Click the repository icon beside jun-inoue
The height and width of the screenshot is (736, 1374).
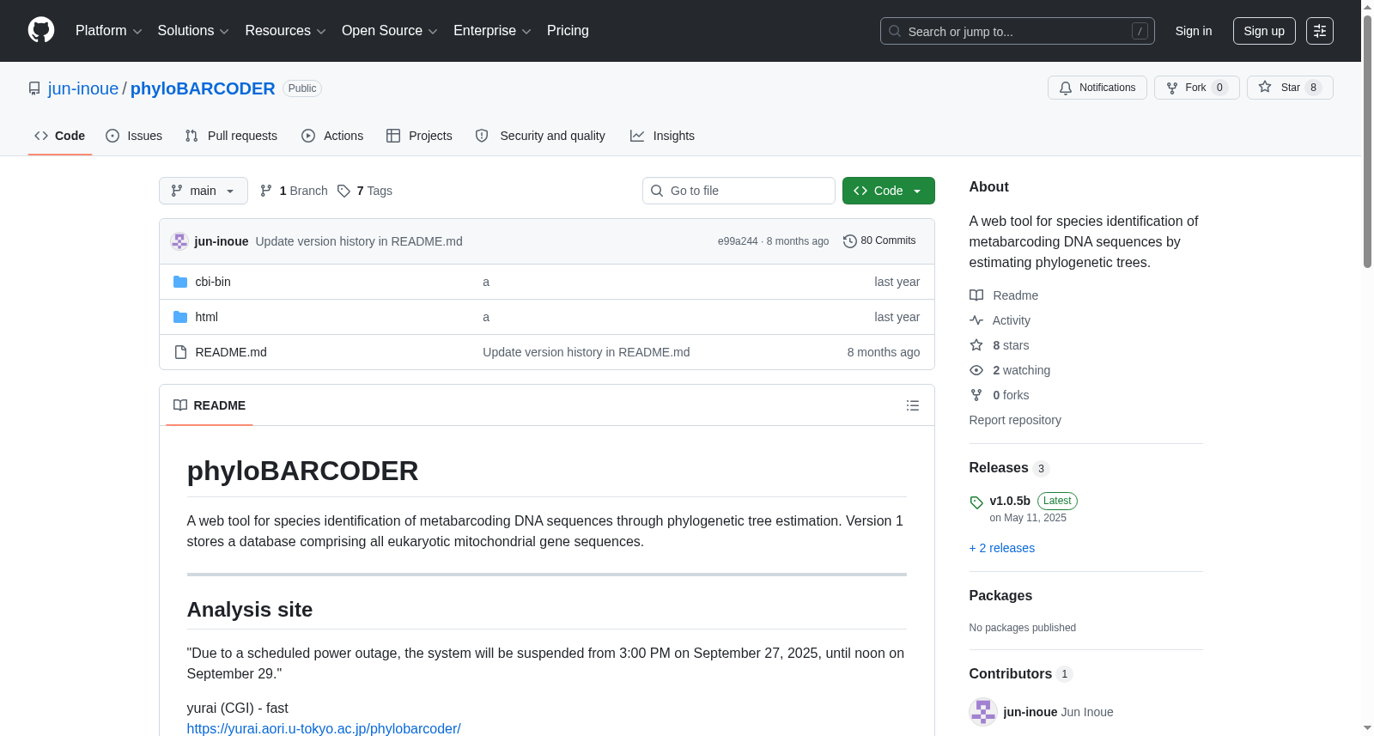34,88
